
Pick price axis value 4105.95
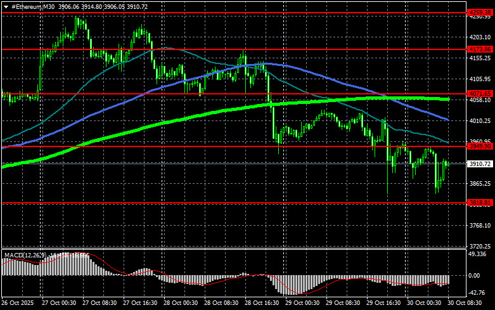[480, 79]
